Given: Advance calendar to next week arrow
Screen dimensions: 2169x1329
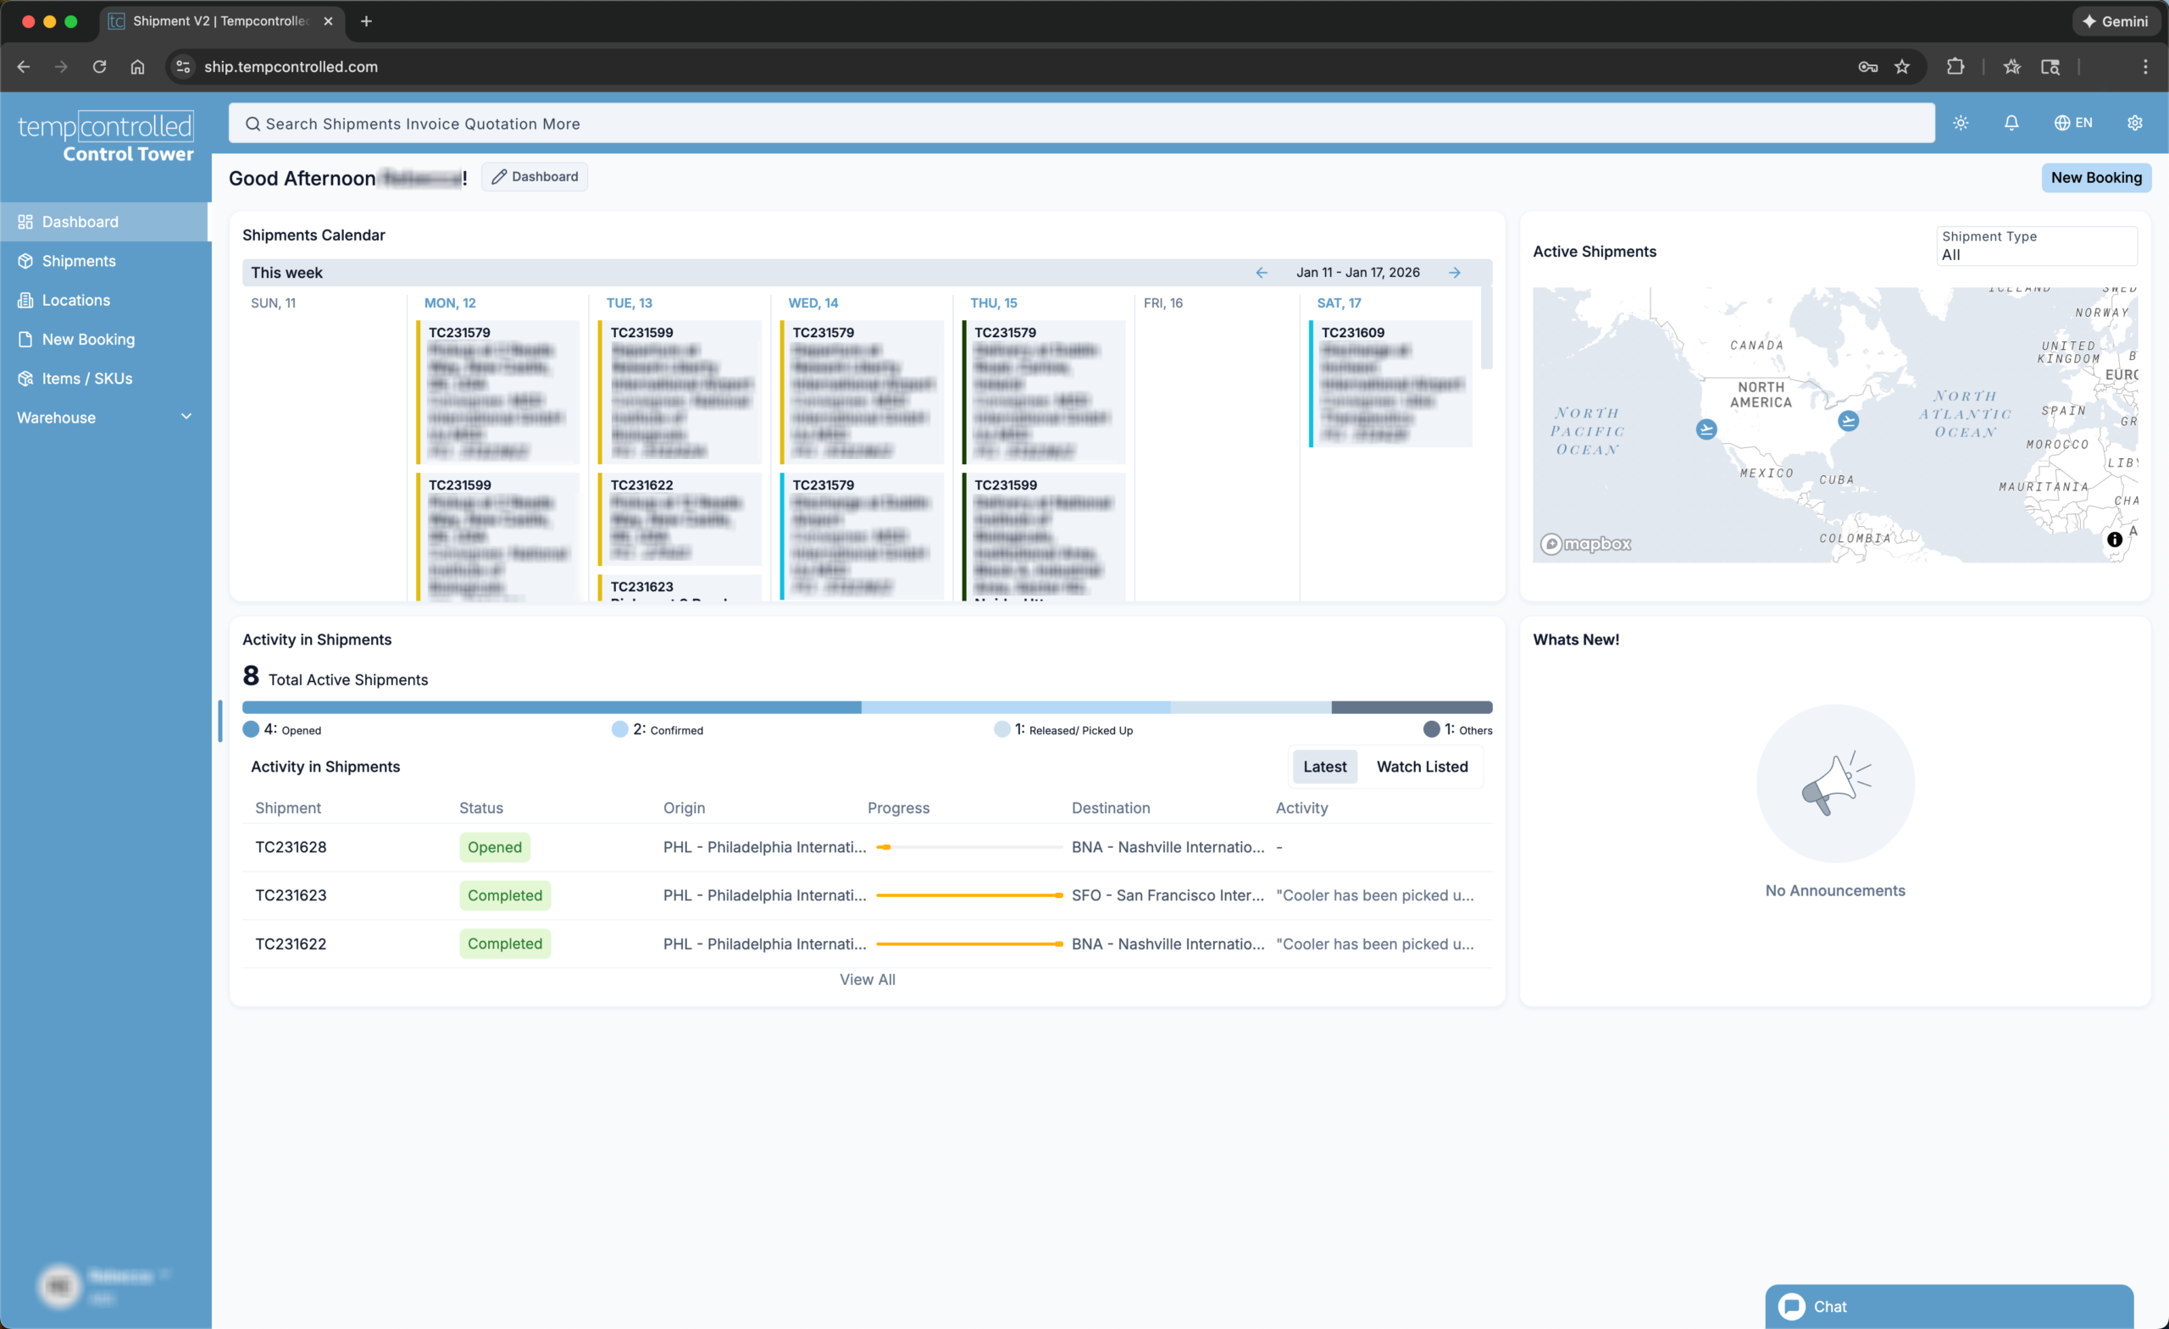Looking at the screenshot, I should [x=1454, y=273].
